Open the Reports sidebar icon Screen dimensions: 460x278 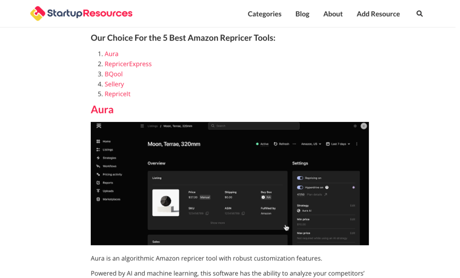click(x=98, y=183)
